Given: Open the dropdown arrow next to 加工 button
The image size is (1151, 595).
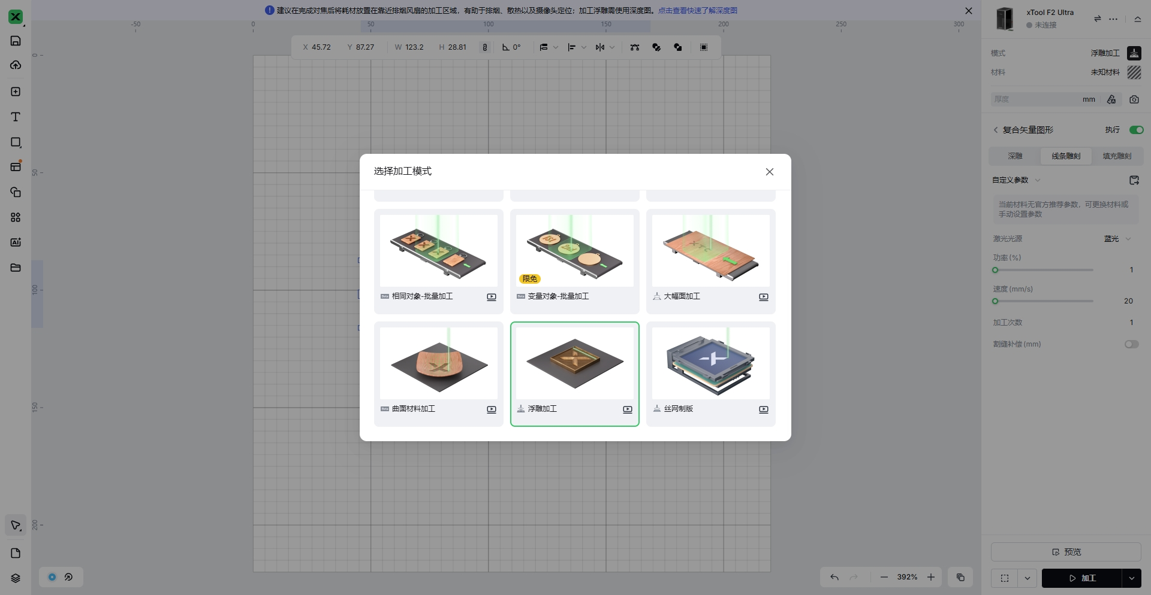Looking at the screenshot, I should coord(1131,578).
